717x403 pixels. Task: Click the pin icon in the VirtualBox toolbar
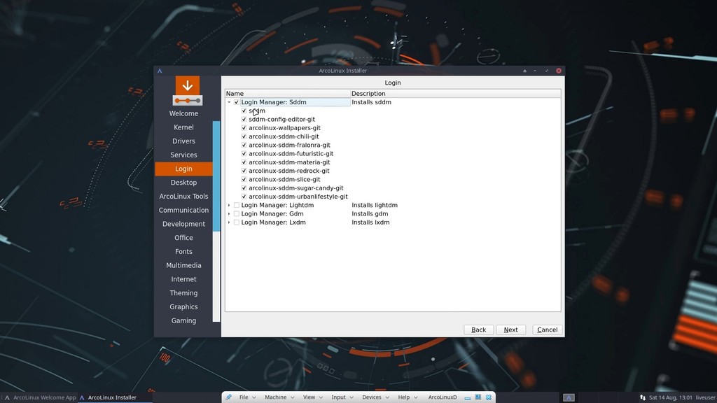pyautogui.click(x=229, y=397)
